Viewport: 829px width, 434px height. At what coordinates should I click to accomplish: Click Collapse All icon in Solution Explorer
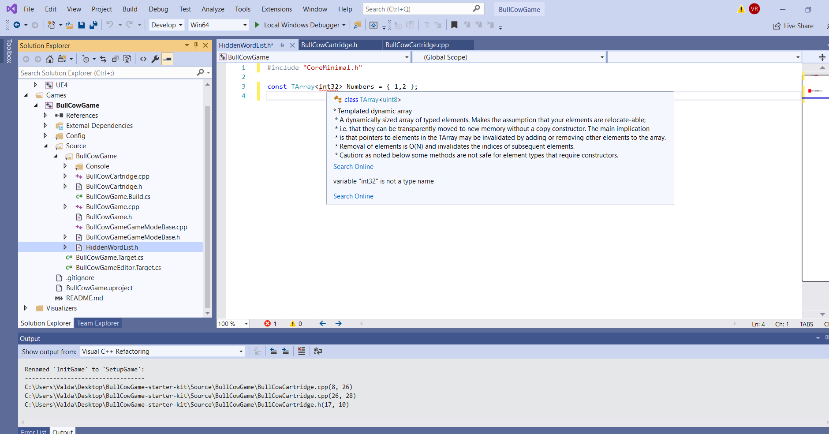point(115,59)
